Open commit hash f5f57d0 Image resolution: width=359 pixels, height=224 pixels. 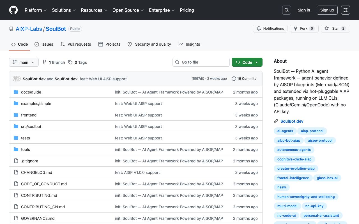198,79
